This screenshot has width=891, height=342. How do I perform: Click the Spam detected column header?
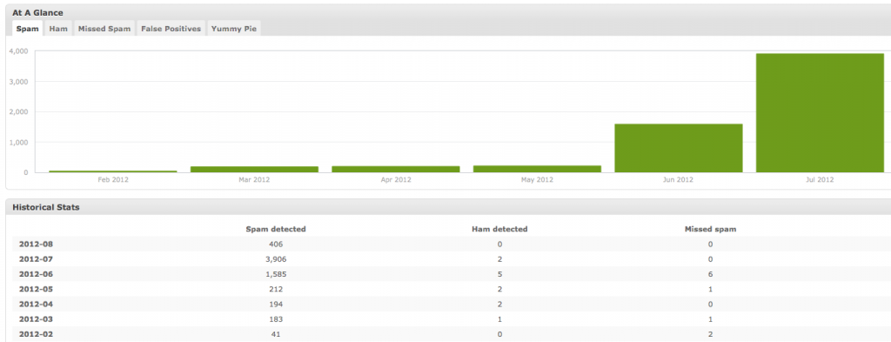(276, 229)
